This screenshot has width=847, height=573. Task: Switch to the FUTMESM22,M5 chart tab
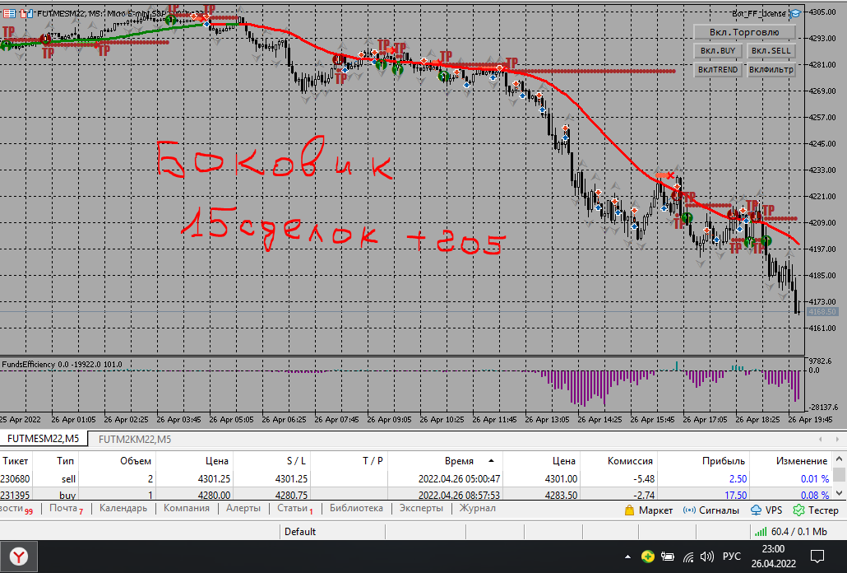tap(44, 439)
